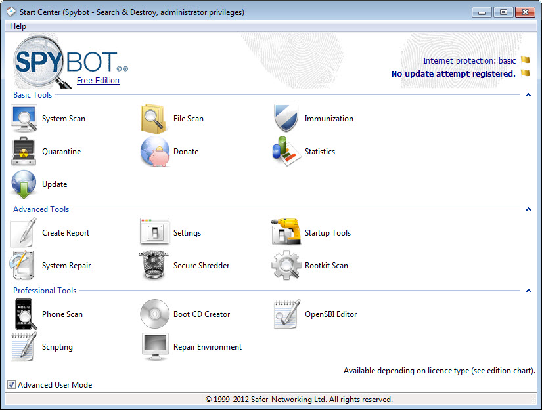Click the Donate piggy bank icon
Image resolution: width=542 pixels, height=410 pixels.
(x=155, y=151)
